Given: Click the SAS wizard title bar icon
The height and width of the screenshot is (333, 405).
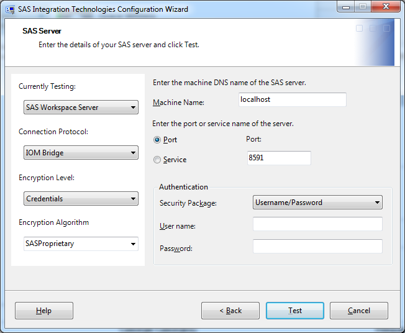Looking at the screenshot, I should click(x=11, y=9).
